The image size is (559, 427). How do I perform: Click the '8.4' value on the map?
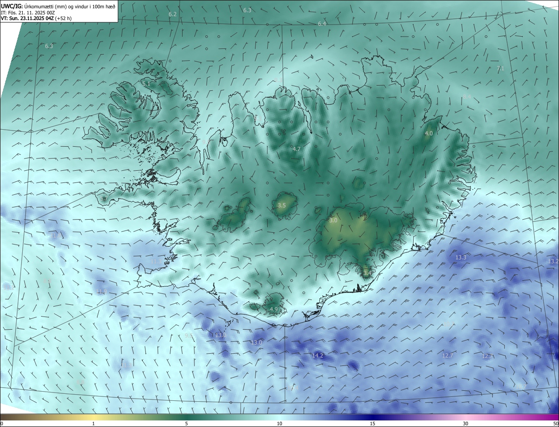(467, 96)
